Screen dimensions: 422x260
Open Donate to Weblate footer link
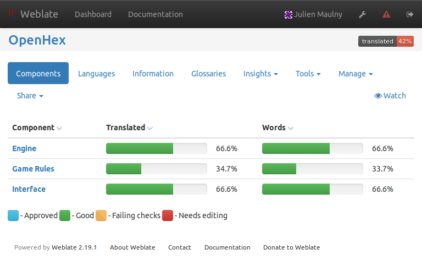point(291,247)
